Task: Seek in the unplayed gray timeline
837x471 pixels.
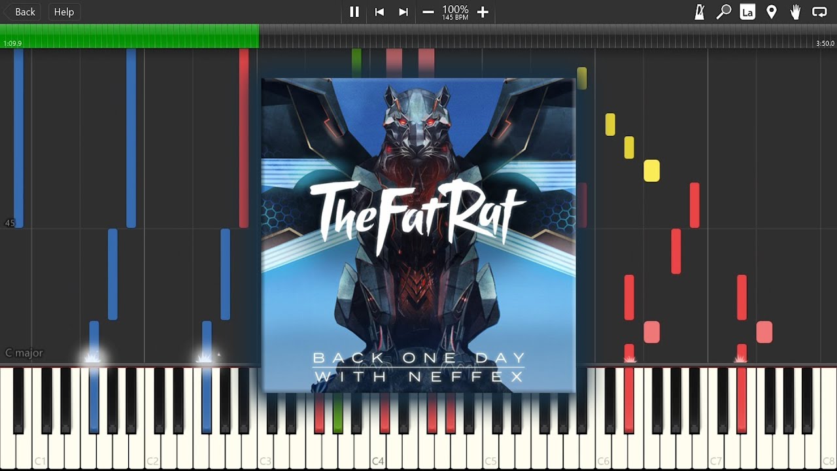Action: pyautogui.click(x=548, y=36)
